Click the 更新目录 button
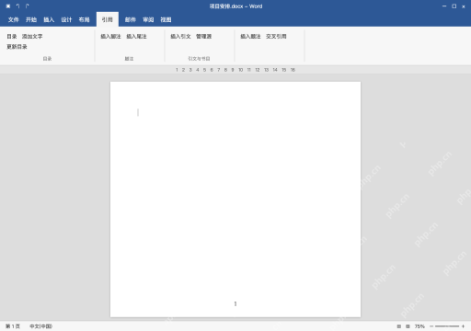The image size is (471, 331). (17, 47)
